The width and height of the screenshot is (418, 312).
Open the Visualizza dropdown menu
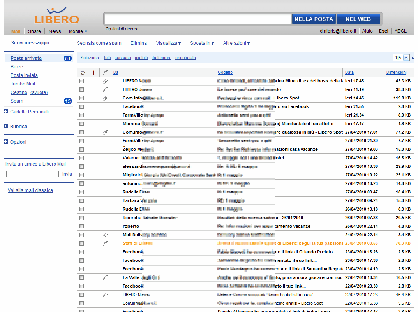point(168,43)
